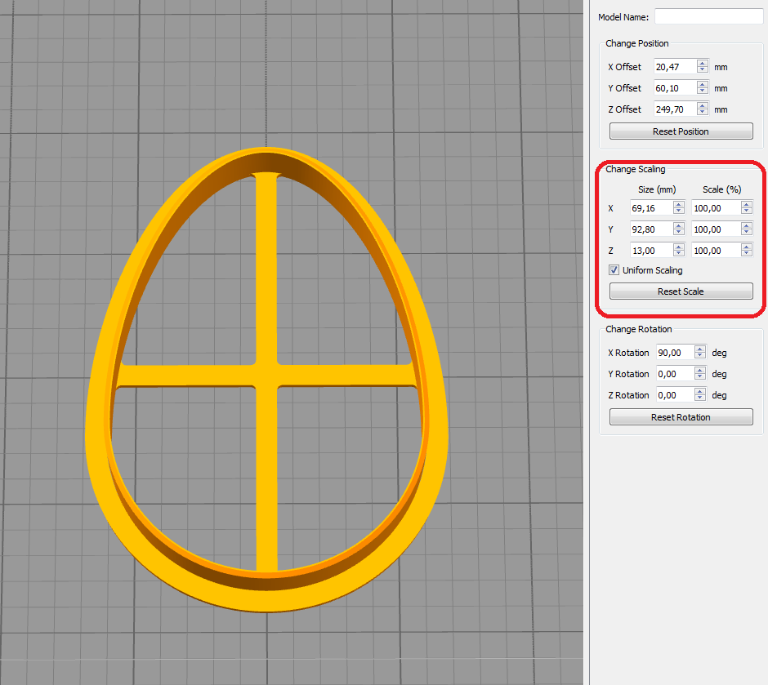Decrease Y Offset with down arrow
Viewport: 768px width, 685px height.
click(x=703, y=91)
